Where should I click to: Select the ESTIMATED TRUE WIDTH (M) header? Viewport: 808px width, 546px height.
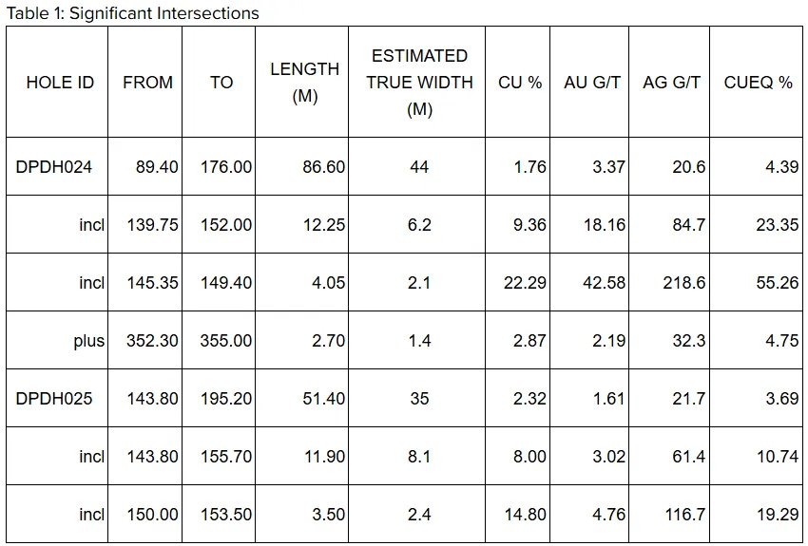(419, 83)
